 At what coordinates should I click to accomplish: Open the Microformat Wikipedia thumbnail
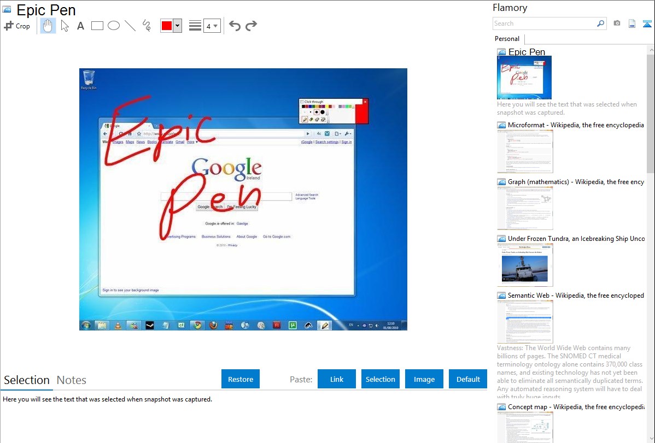[x=525, y=151]
